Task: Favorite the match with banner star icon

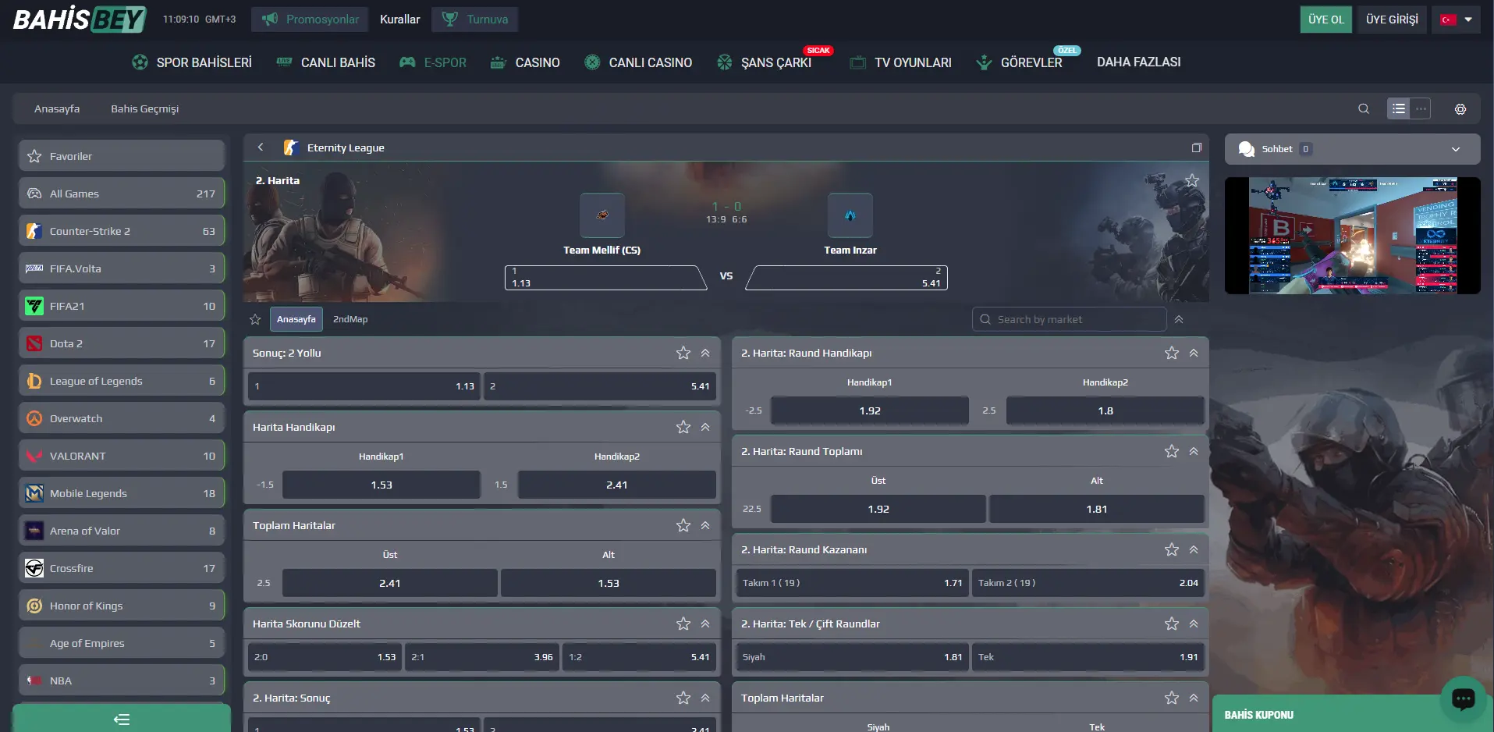Action: click(x=1192, y=181)
